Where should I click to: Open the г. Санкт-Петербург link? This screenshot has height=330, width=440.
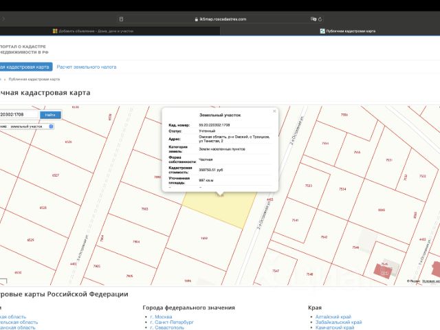tap(172, 322)
